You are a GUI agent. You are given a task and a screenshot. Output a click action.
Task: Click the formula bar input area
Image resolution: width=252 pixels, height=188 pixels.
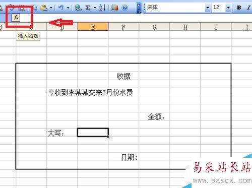[x=136, y=18]
